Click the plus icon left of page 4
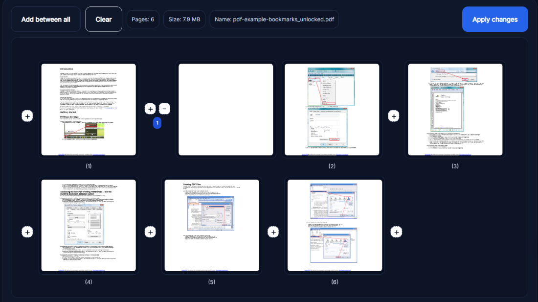Screen dimensions: 538x302 27,232
